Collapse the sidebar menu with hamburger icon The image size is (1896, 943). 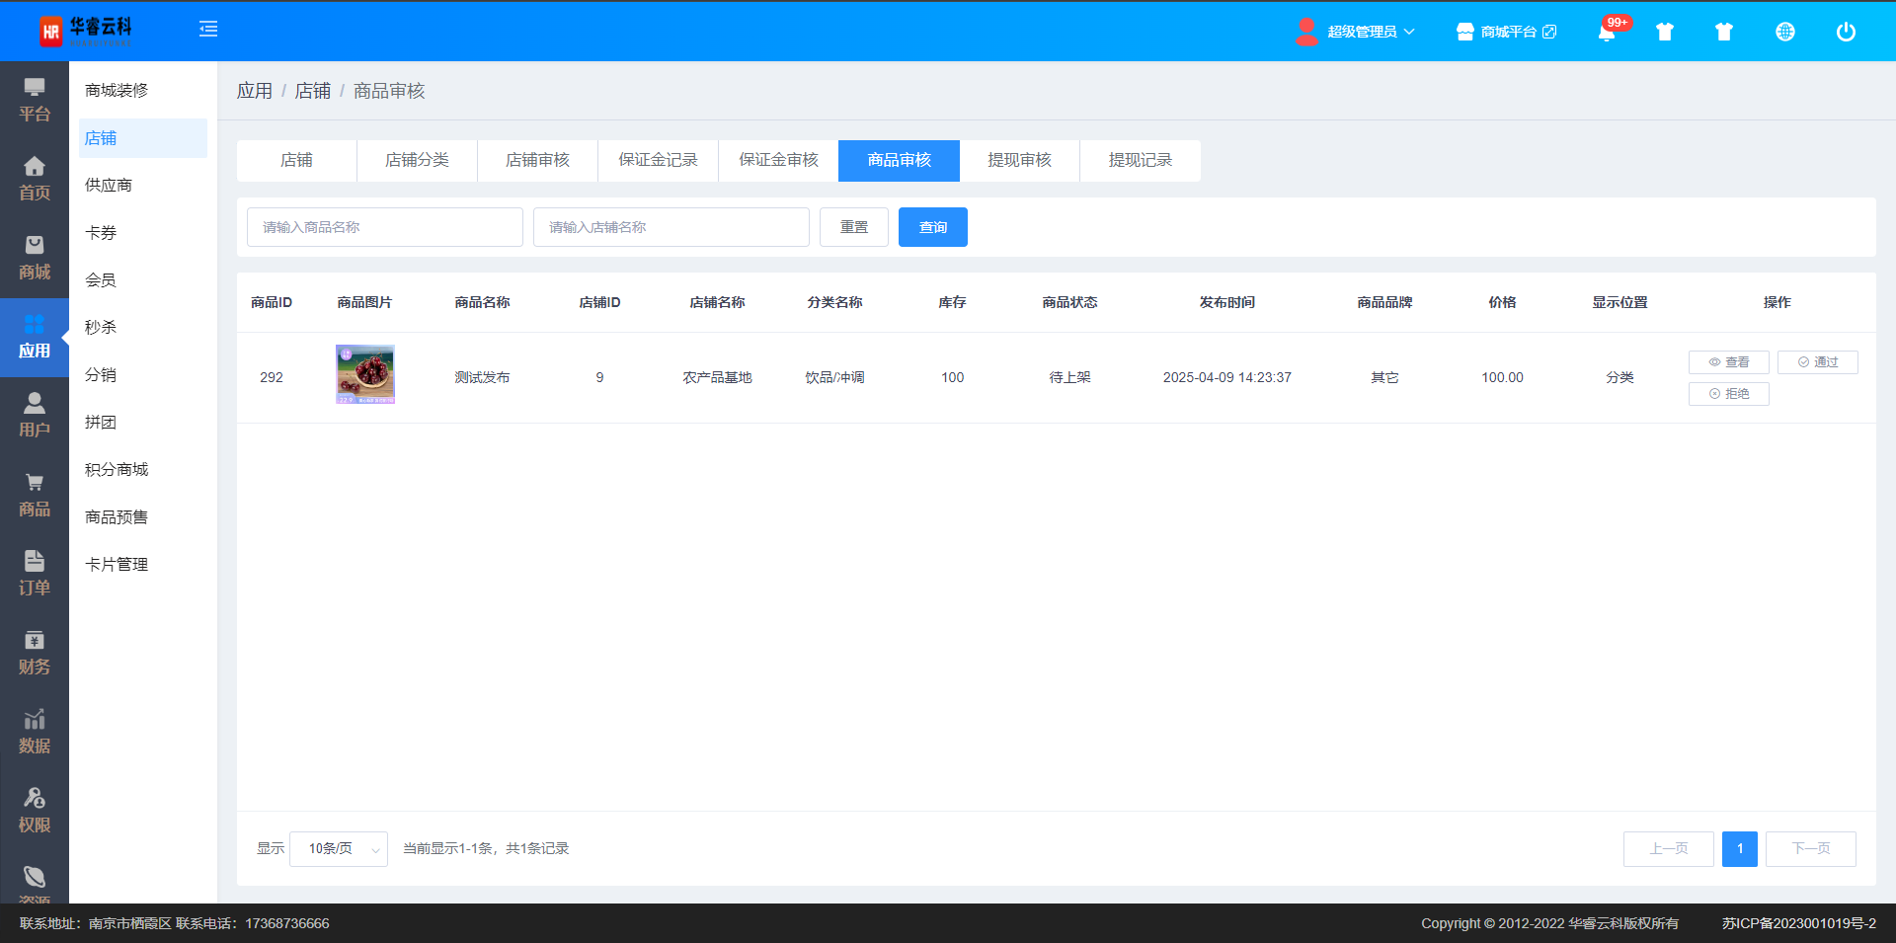point(208,30)
